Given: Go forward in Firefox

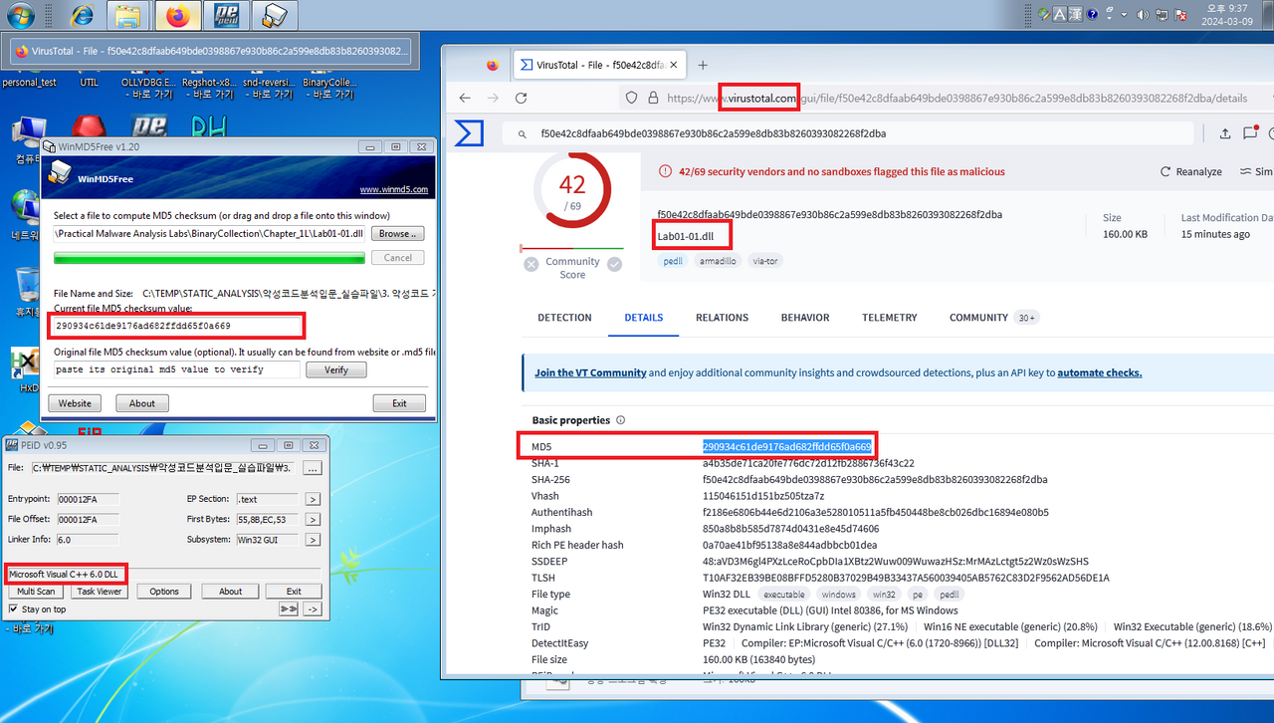Looking at the screenshot, I should coord(493,98).
